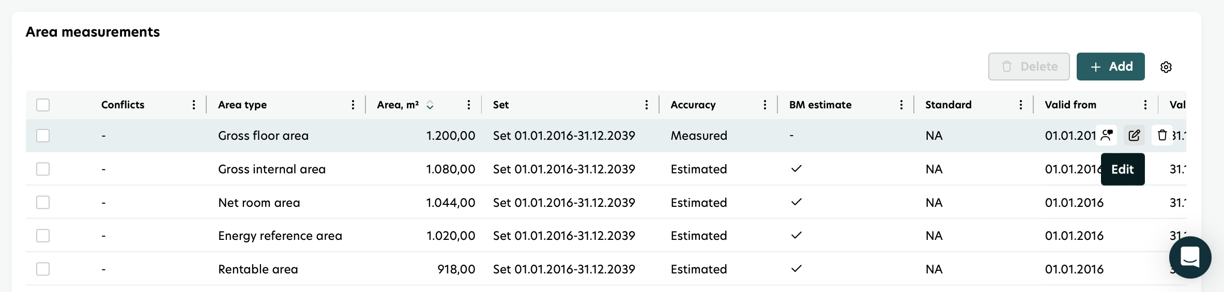The image size is (1224, 292).
Task: Open the chat support bubble
Action: 1190,257
